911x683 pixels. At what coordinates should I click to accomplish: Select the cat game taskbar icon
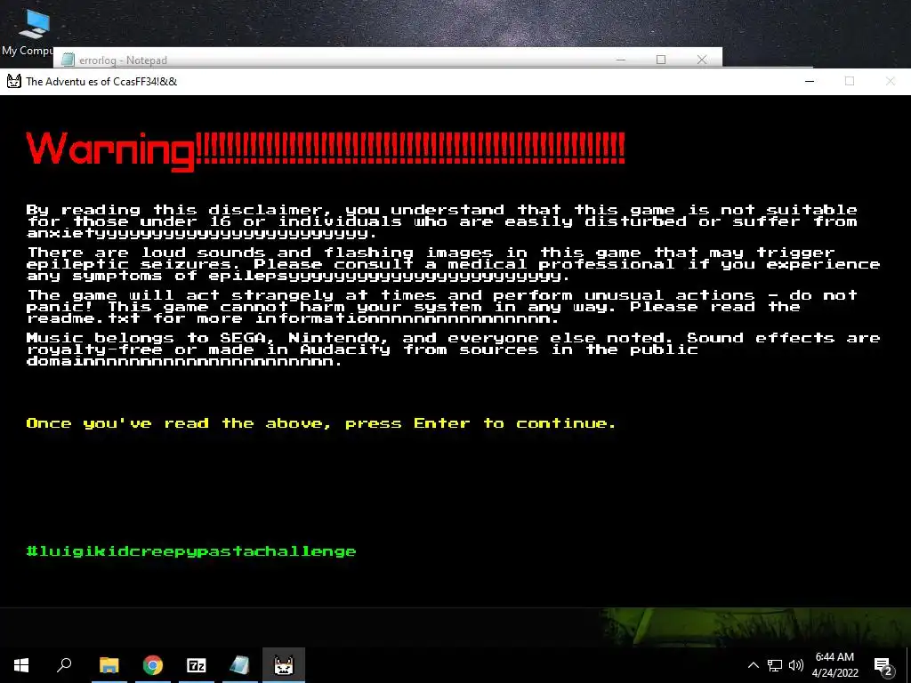point(284,665)
